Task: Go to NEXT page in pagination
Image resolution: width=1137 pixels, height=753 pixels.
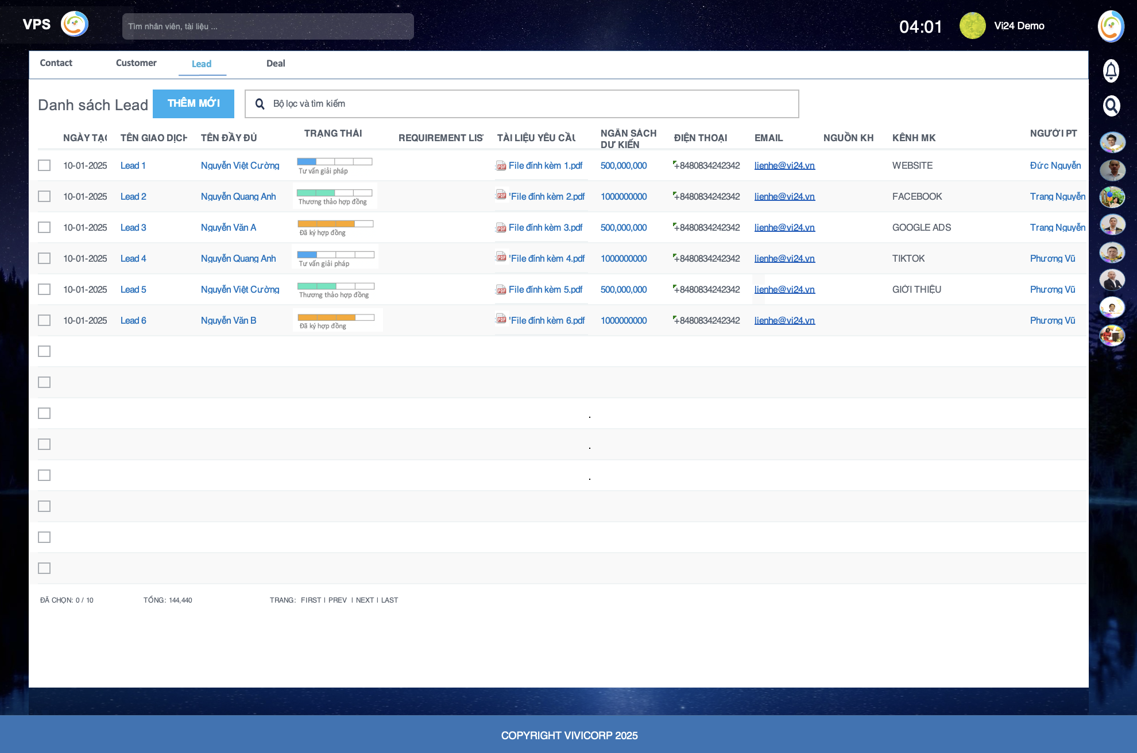Action: (x=365, y=600)
